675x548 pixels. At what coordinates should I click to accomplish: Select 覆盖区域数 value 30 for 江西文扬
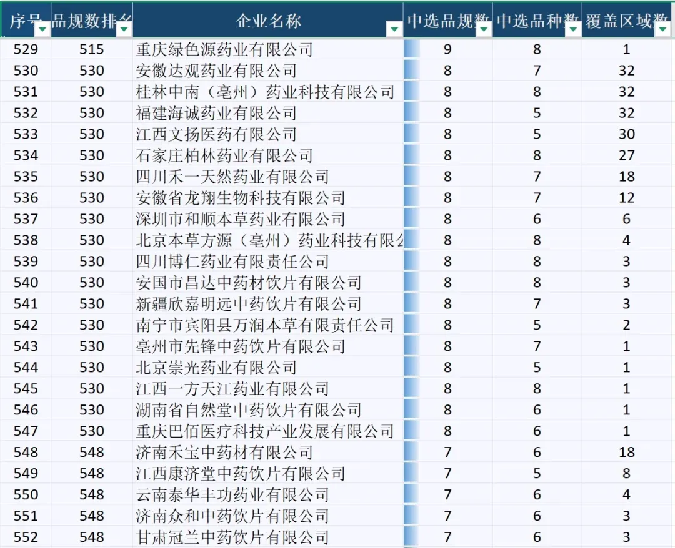tap(627, 134)
